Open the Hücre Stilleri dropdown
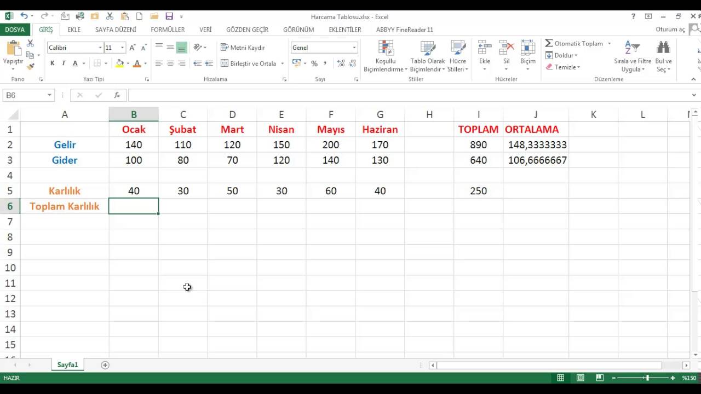 (x=458, y=56)
